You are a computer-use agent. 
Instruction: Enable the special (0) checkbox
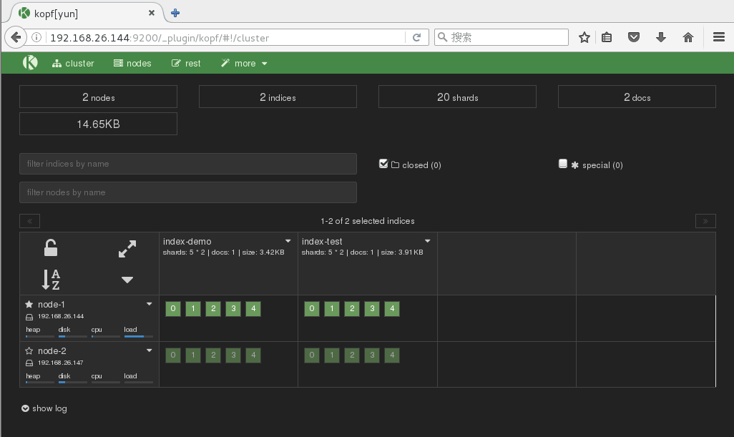point(563,163)
